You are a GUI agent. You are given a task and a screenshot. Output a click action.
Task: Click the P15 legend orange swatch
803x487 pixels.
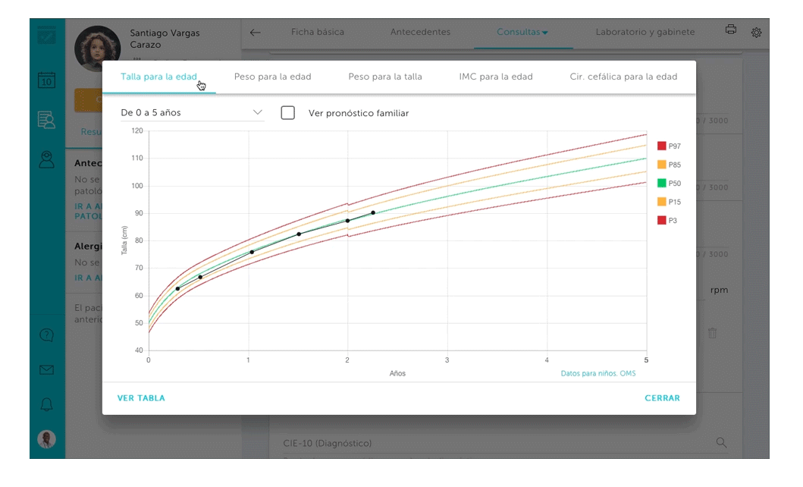[662, 202]
